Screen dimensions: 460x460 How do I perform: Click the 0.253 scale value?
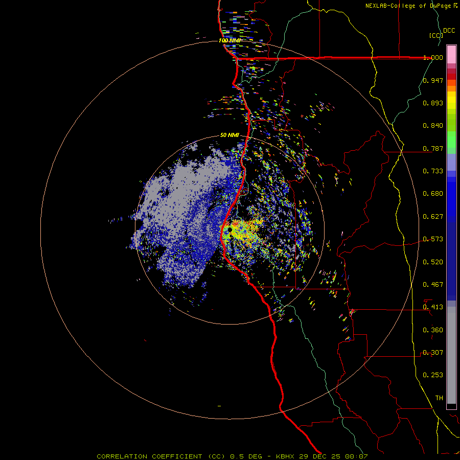(x=433, y=375)
